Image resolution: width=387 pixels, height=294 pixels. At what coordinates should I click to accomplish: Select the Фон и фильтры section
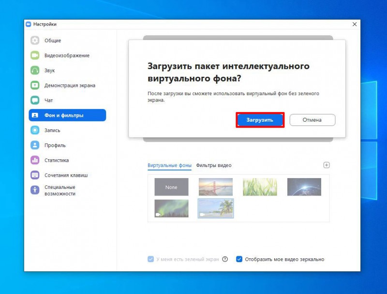point(67,115)
